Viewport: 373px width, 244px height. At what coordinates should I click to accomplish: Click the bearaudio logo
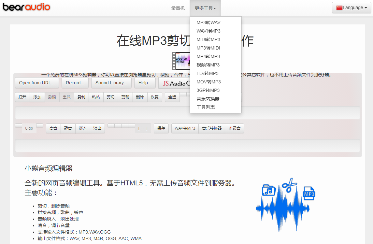click(x=26, y=7)
